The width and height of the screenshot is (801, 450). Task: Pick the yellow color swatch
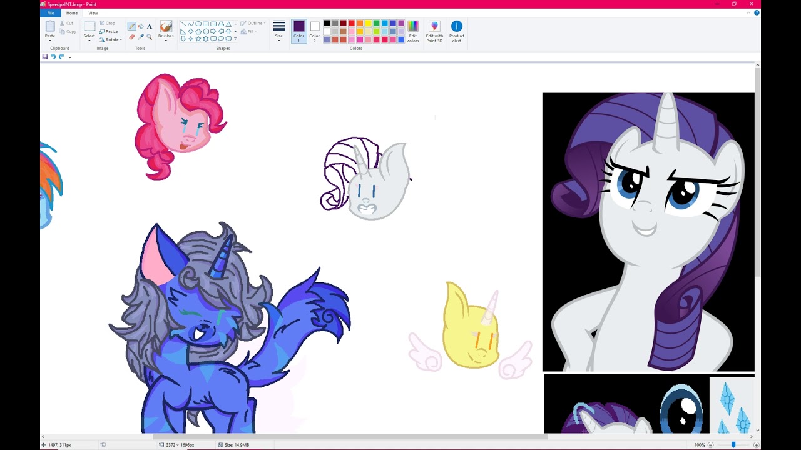click(368, 23)
